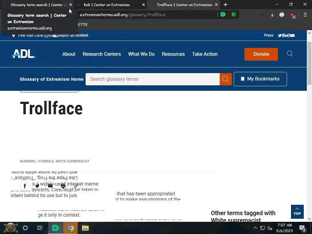
Task: Click the striped flag extension icon
Action: [x=282, y=15]
